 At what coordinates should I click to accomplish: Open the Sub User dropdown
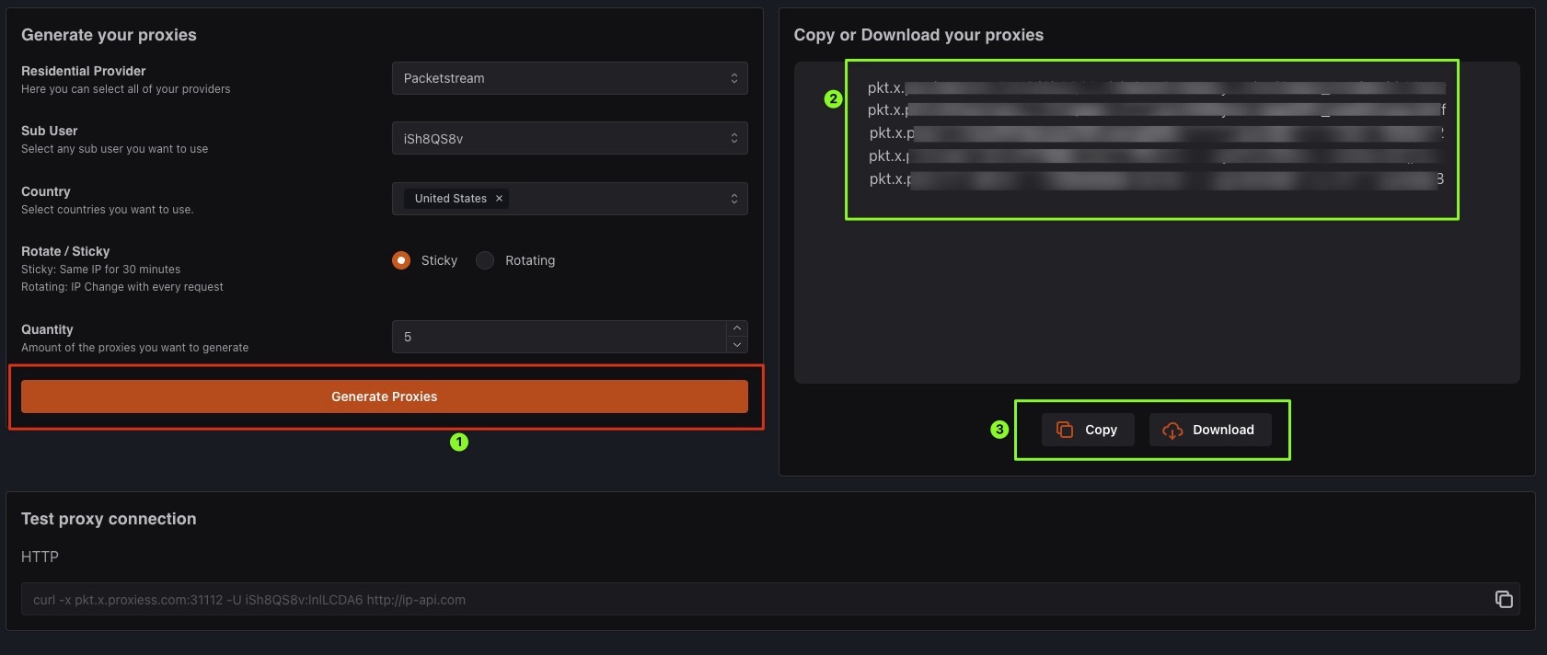pyautogui.click(x=569, y=139)
